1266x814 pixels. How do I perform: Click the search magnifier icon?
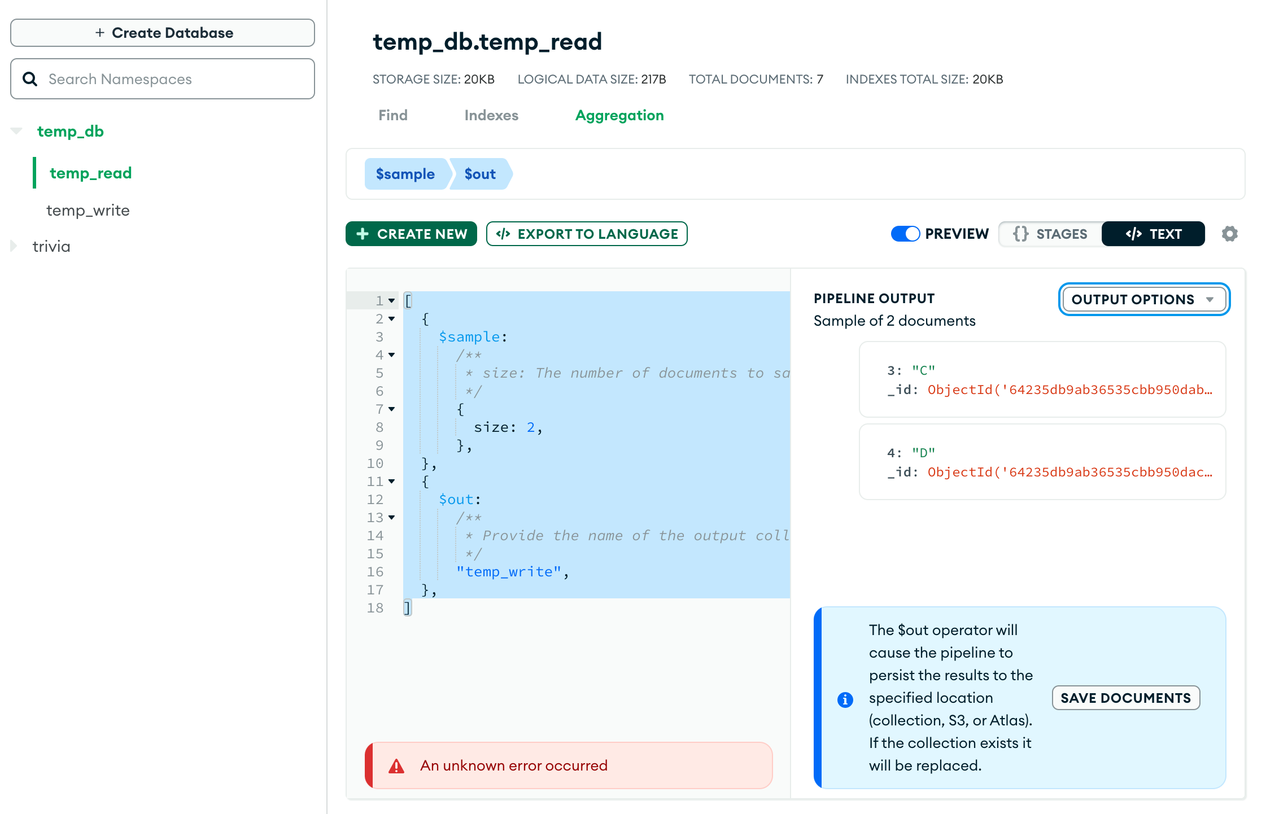30,79
